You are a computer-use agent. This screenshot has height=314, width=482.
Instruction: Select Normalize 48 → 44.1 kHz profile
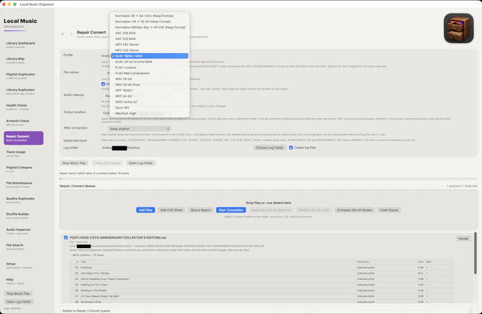(x=150, y=16)
